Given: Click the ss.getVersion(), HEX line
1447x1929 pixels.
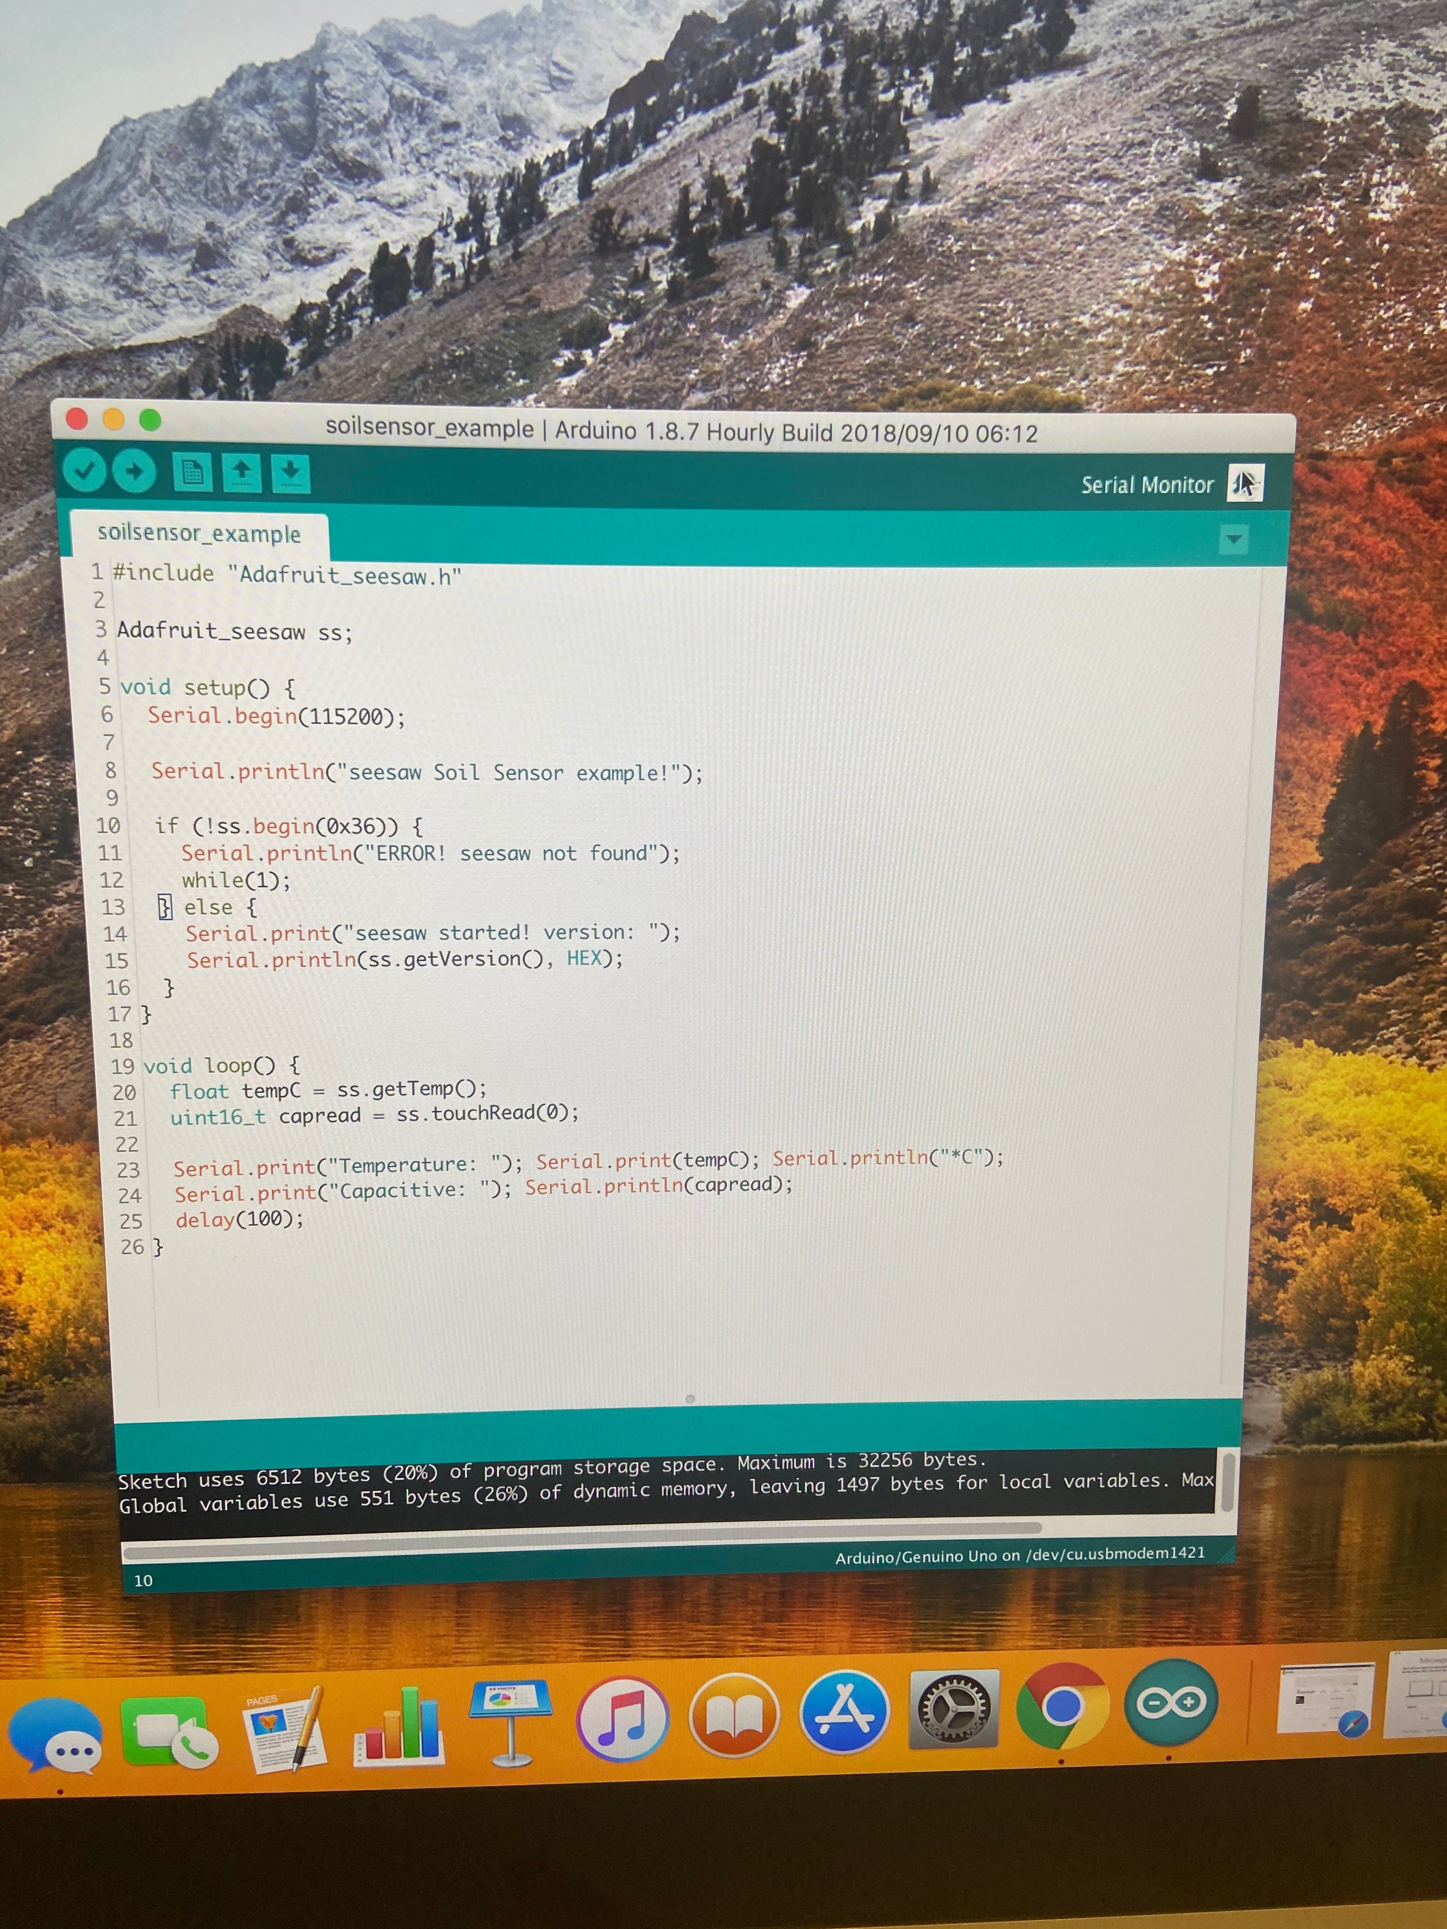Looking at the screenshot, I should point(406,959).
